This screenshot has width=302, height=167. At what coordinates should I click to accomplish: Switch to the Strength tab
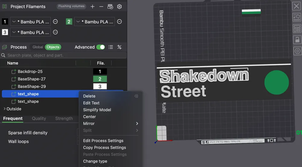(64, 118)
